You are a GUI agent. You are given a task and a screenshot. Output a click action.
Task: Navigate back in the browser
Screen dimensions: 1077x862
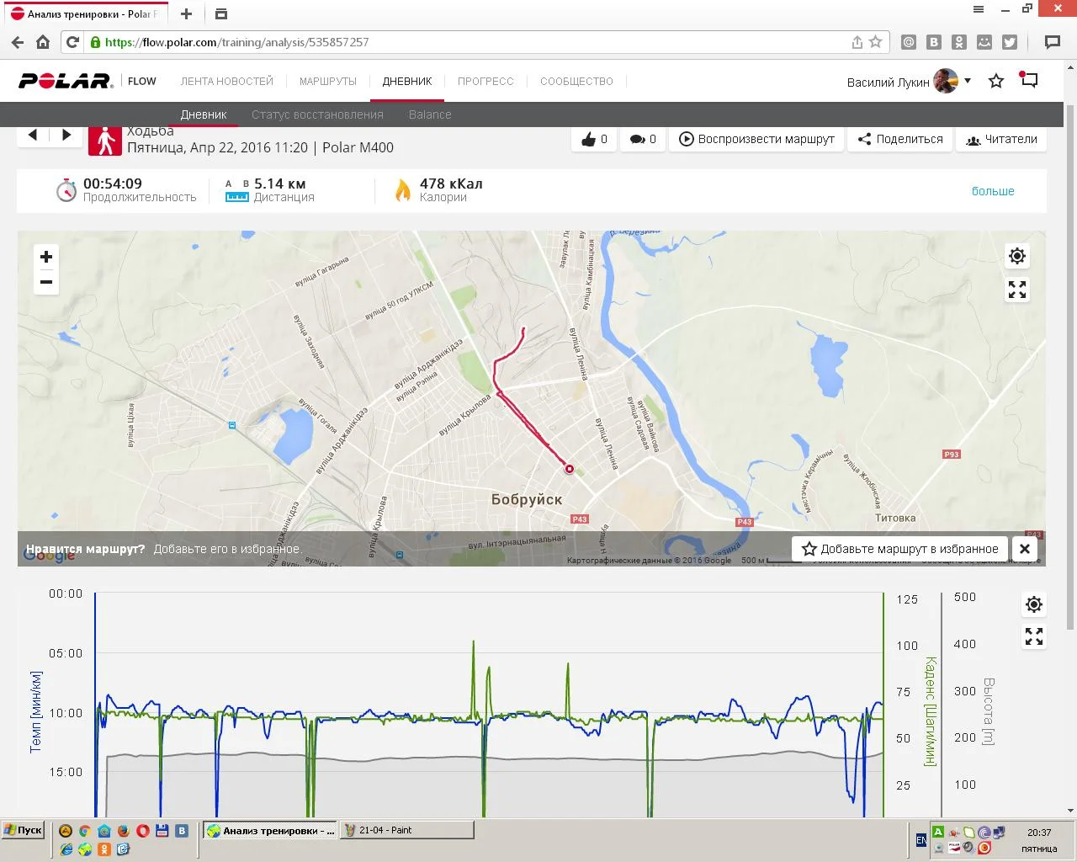[18, 42]
